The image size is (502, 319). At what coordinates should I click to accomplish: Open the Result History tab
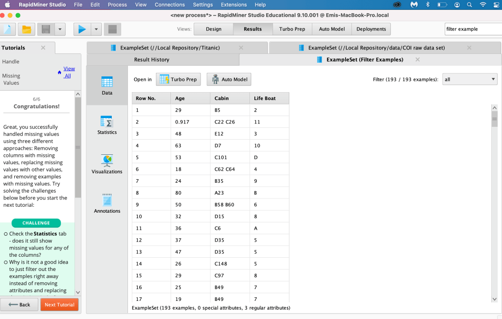[151, 60]
